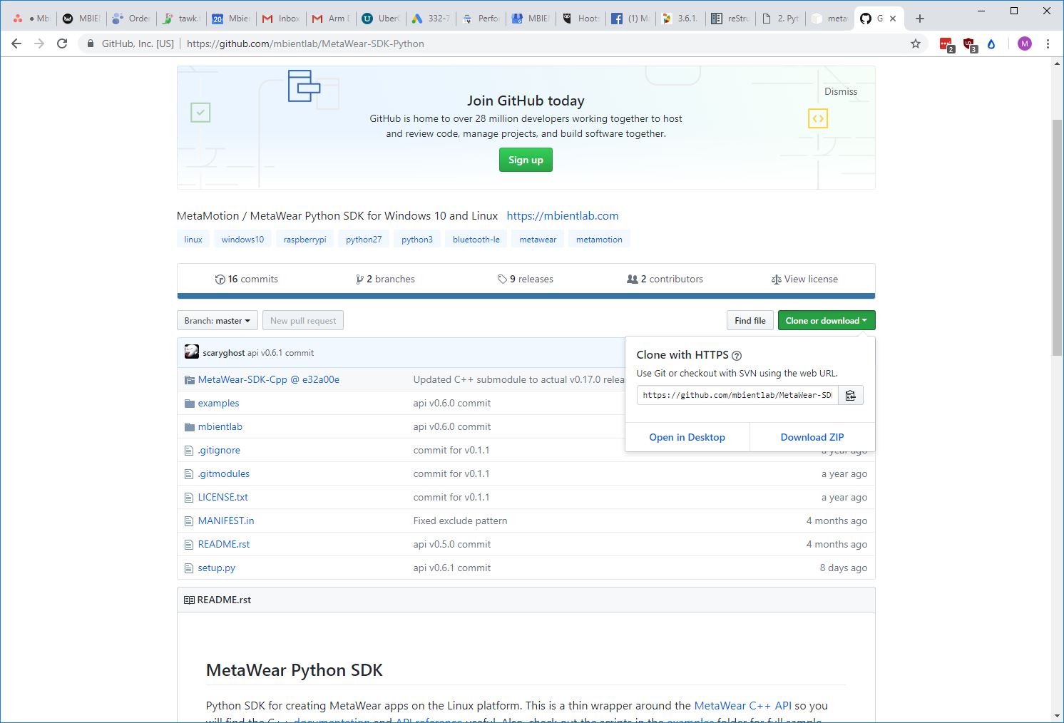This screenshot has height=723, width=1064.
Task: Collapse the Clone or download dropdown
Action: coord(826,320)
